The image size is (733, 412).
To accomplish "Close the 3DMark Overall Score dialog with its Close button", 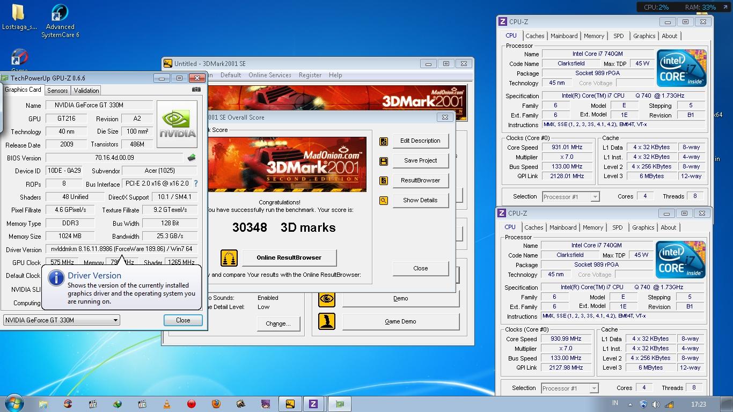I will point(420,268).
